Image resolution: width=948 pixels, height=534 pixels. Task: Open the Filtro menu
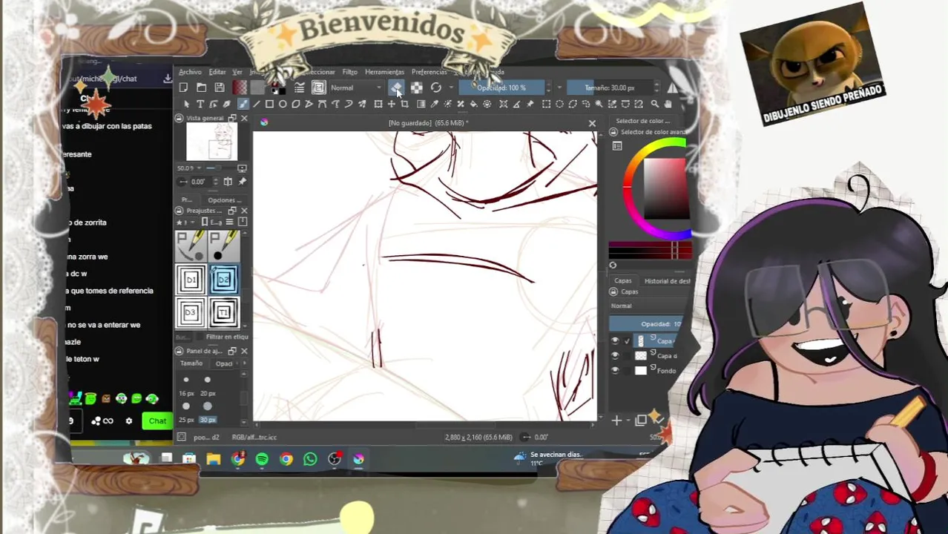pos(349,72)
